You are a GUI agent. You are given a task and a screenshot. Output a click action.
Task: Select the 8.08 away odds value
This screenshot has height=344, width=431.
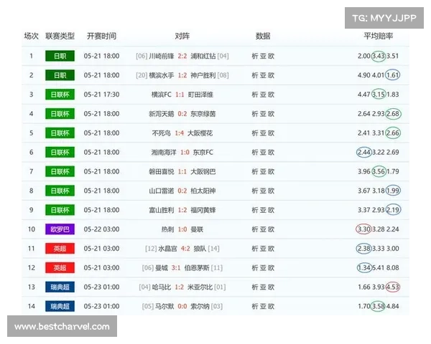[392, 268]
